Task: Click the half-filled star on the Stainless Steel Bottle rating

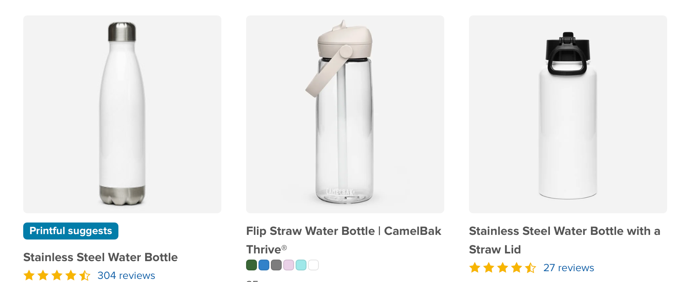Action: pos(85,275)
